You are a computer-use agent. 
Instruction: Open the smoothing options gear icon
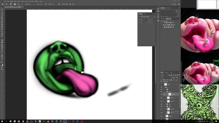click(59, 4)
